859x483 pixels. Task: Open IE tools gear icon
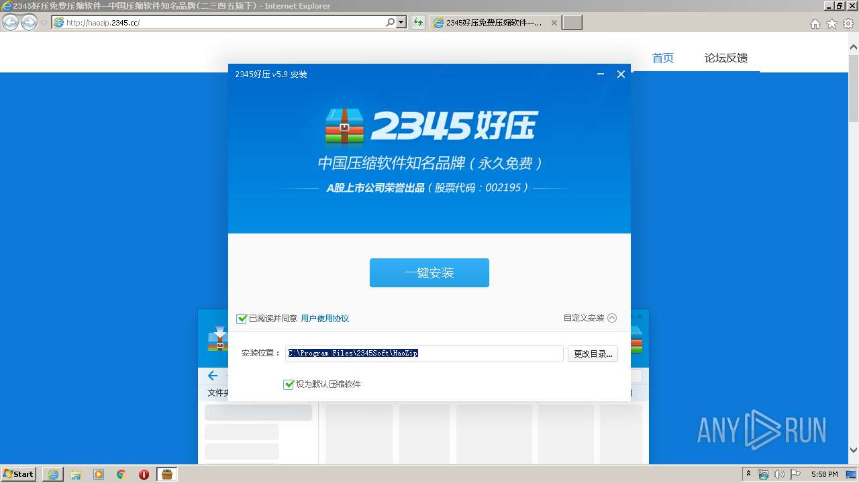point(848,23)
